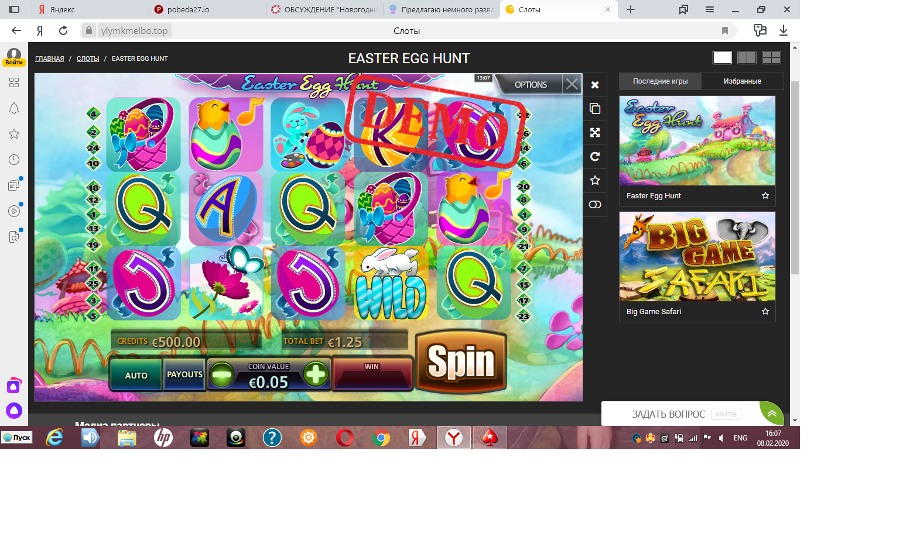The image size is (910, 544).
Task: Open the Big Game Safari thumbnail
Action: pos(697,257)
